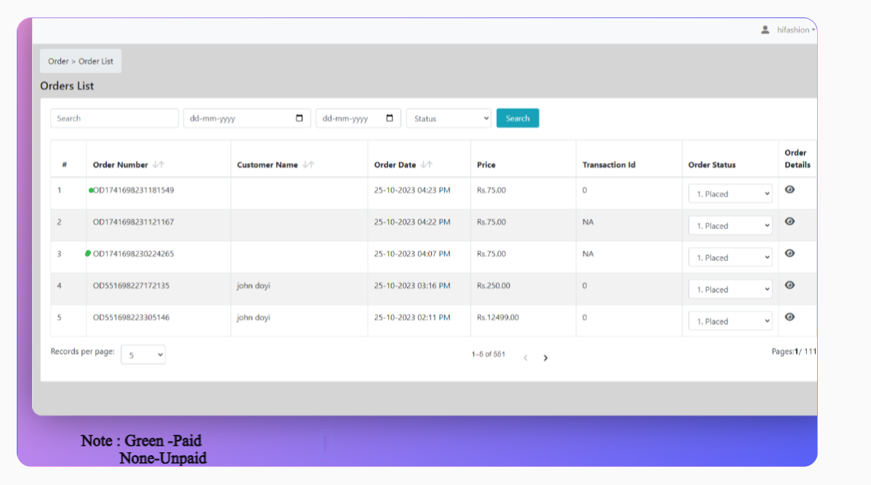
Task: View details of order OD1741698230224265
Action: click(x=789, y=254)
